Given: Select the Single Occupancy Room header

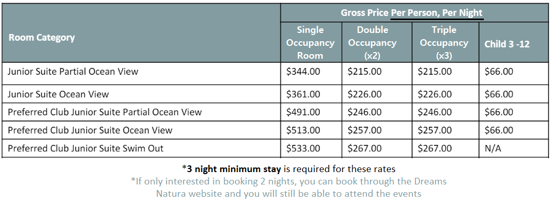Looking at the screenshot, I should 310,42.
